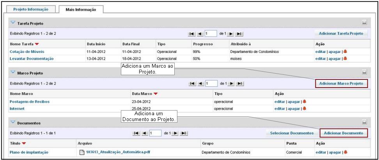The width and height of the screenshot is (379, 160).
Task: Click Adicionar Documento button
Action: pyautogui.click(x=343, y=133)
